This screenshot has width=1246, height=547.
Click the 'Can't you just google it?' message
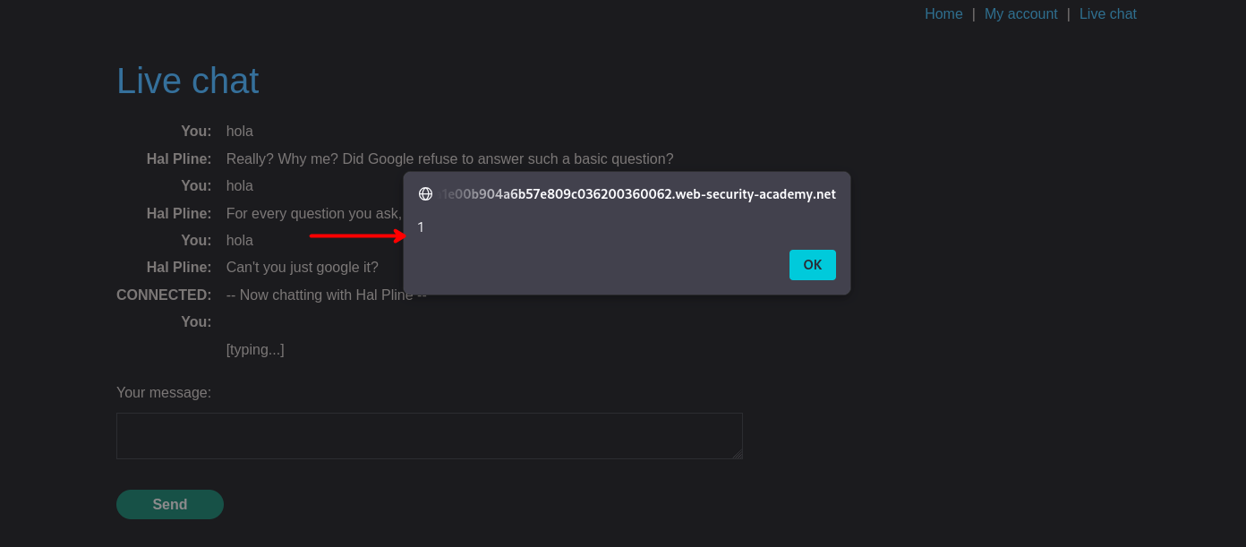tap(302, 267)
